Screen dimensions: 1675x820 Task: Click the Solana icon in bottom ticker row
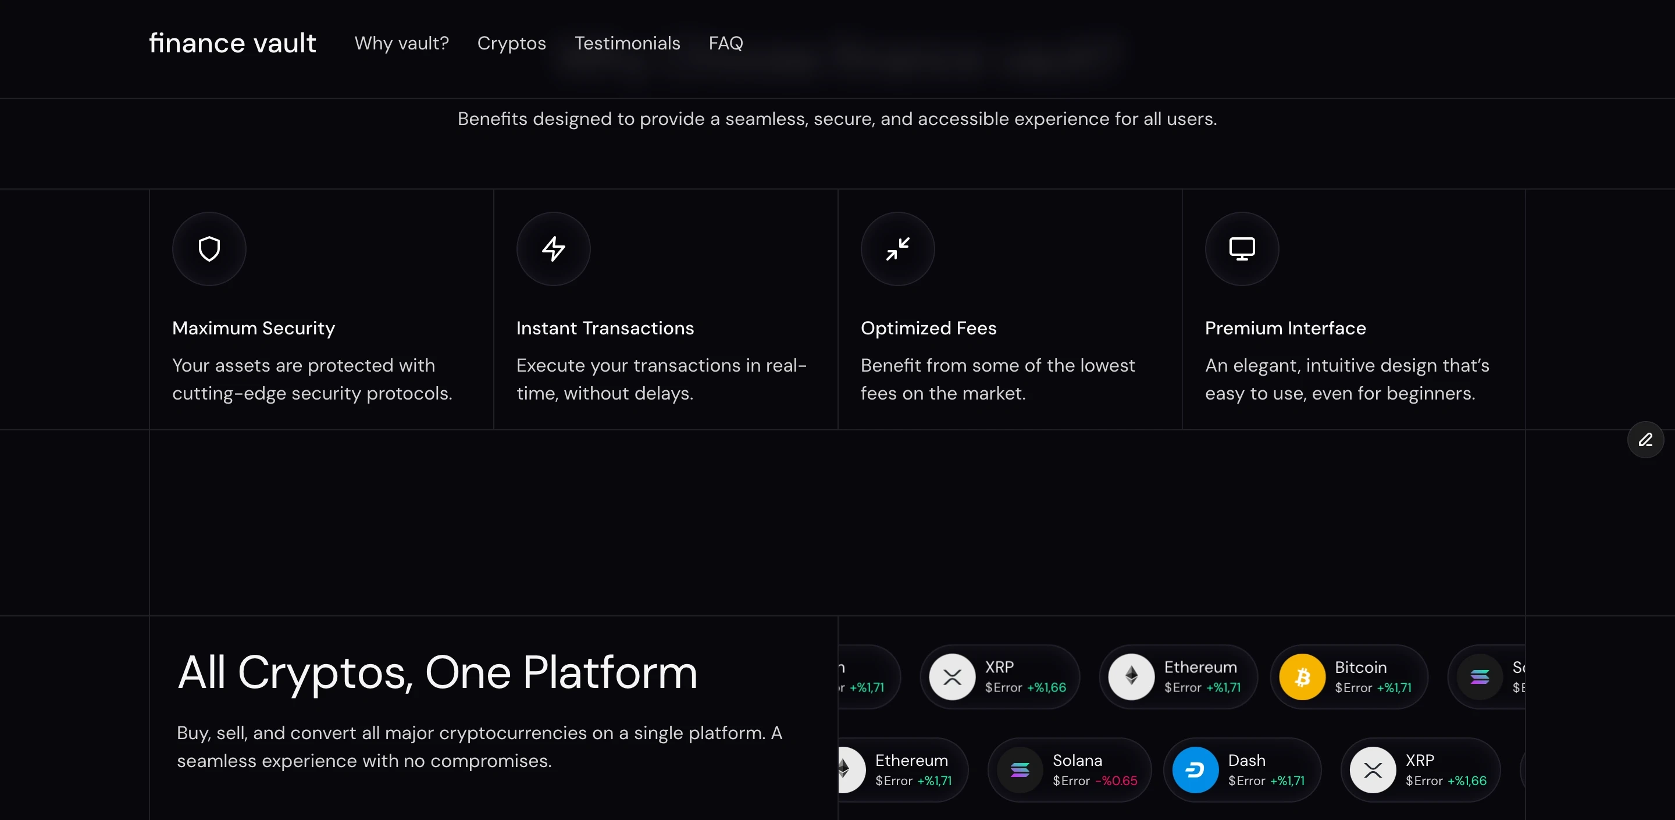1020,770
